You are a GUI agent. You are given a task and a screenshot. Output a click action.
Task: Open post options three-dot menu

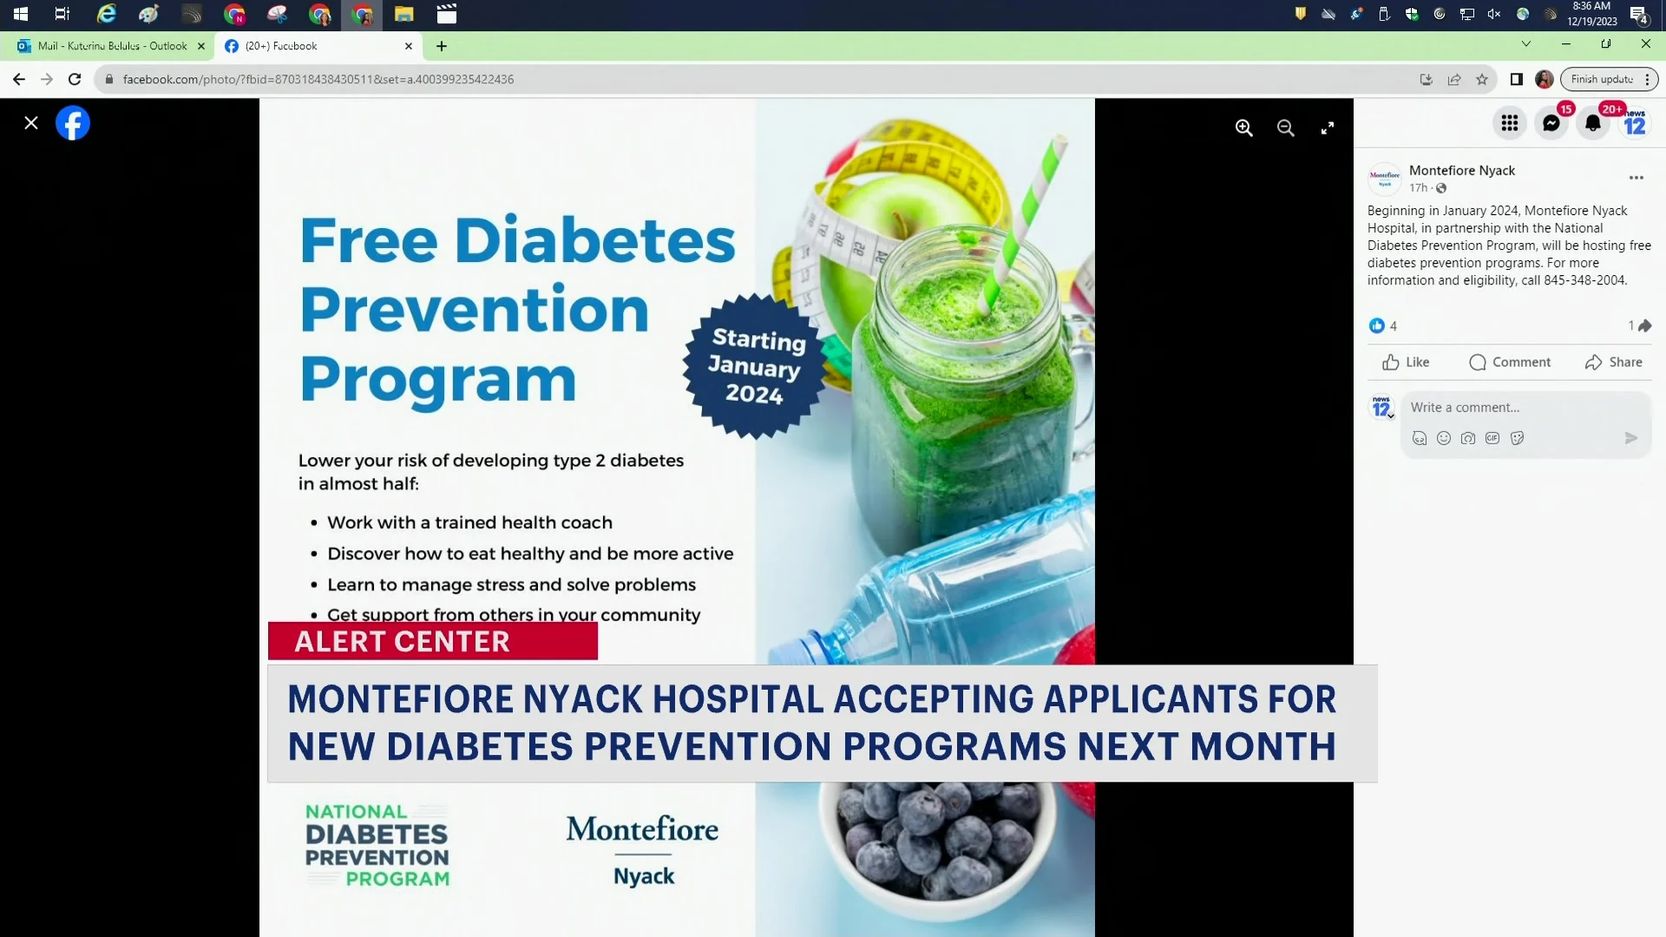(x=1636, y=178)
